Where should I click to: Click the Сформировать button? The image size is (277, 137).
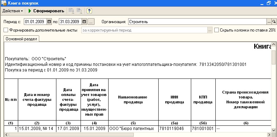click(x=46, y=11)
